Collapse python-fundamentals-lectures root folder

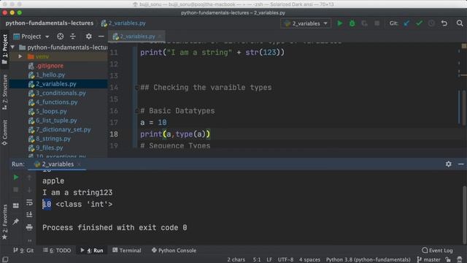(12, 47)
